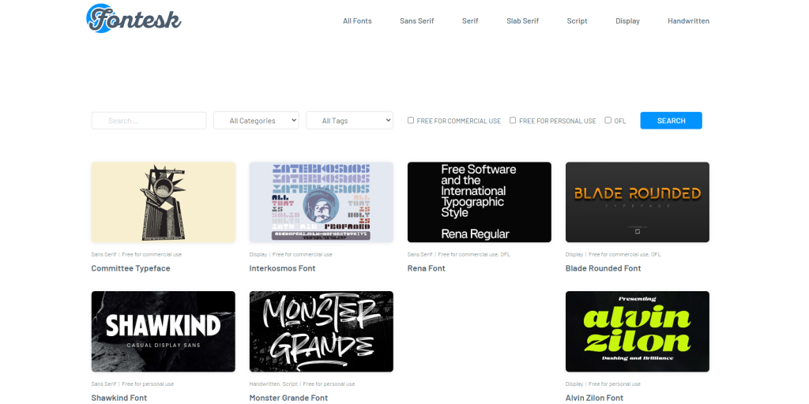Open the Serif fonts page

pyautogui.click(x=470, y=21)
